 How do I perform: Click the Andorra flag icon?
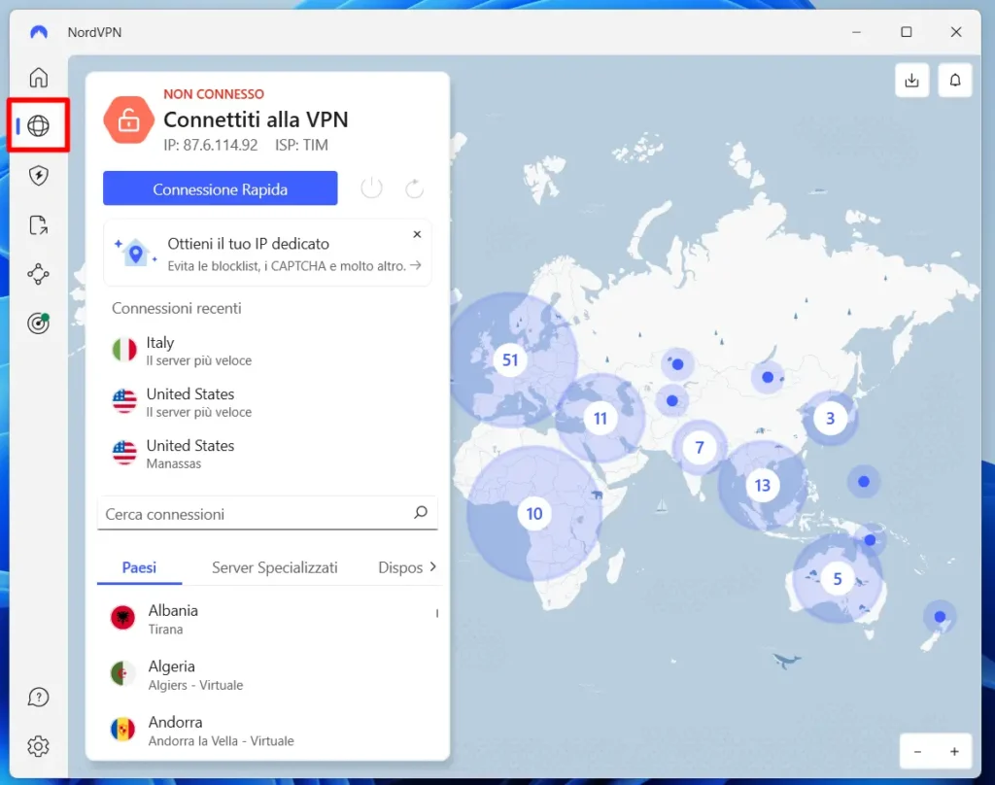tap(123, 730)
